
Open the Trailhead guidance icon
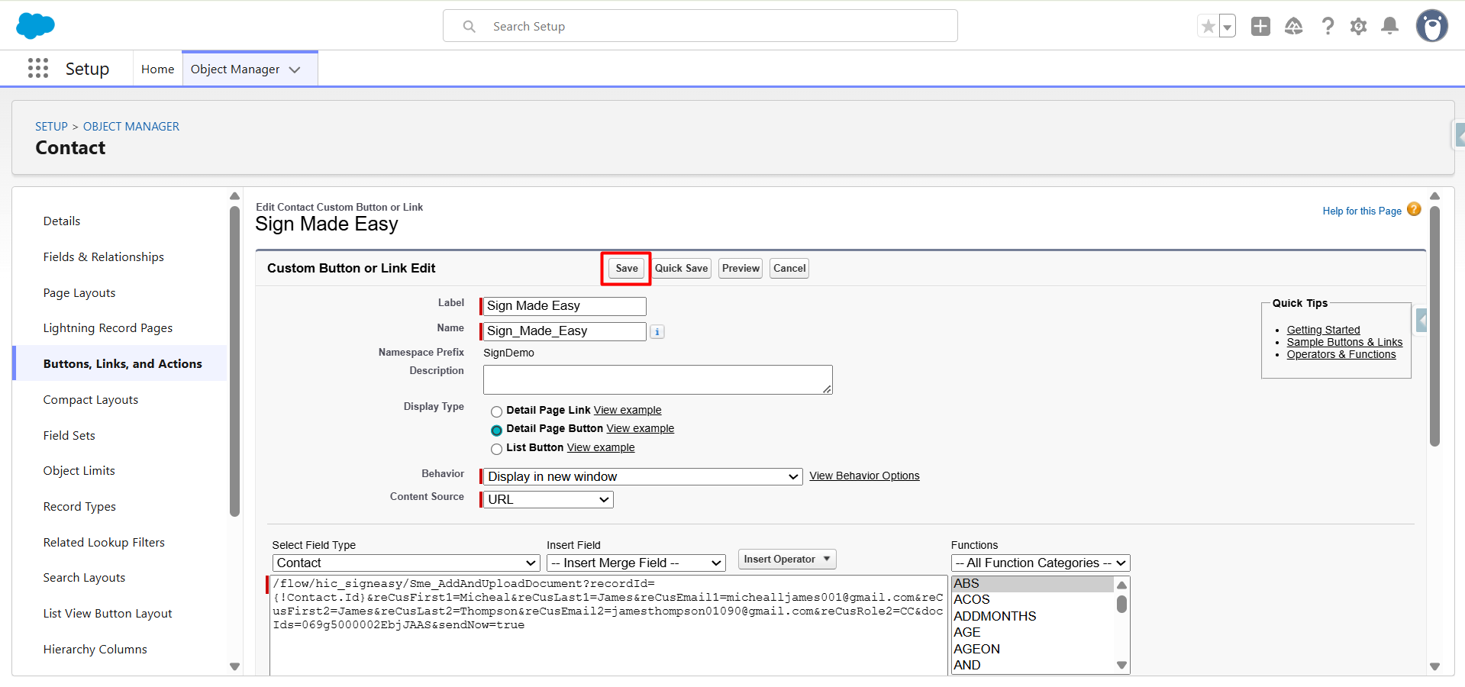pos(1293,27)
